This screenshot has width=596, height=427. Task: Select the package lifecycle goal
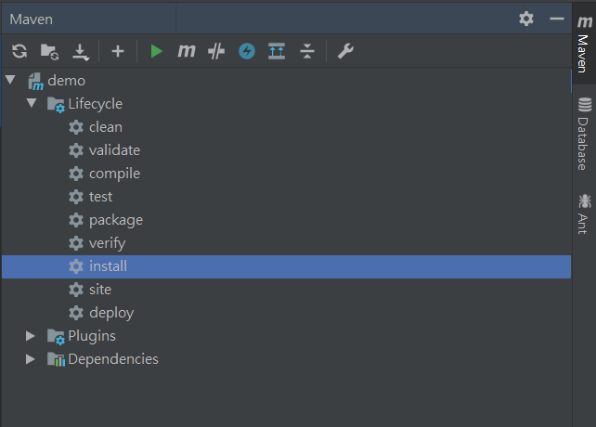tap(116, 220)
